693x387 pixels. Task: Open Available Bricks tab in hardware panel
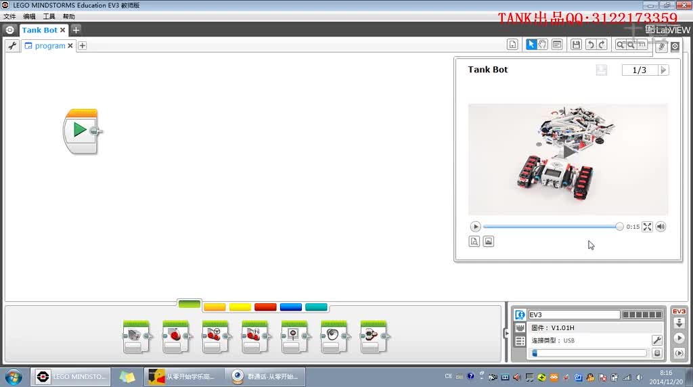click(x=520, y=341)
